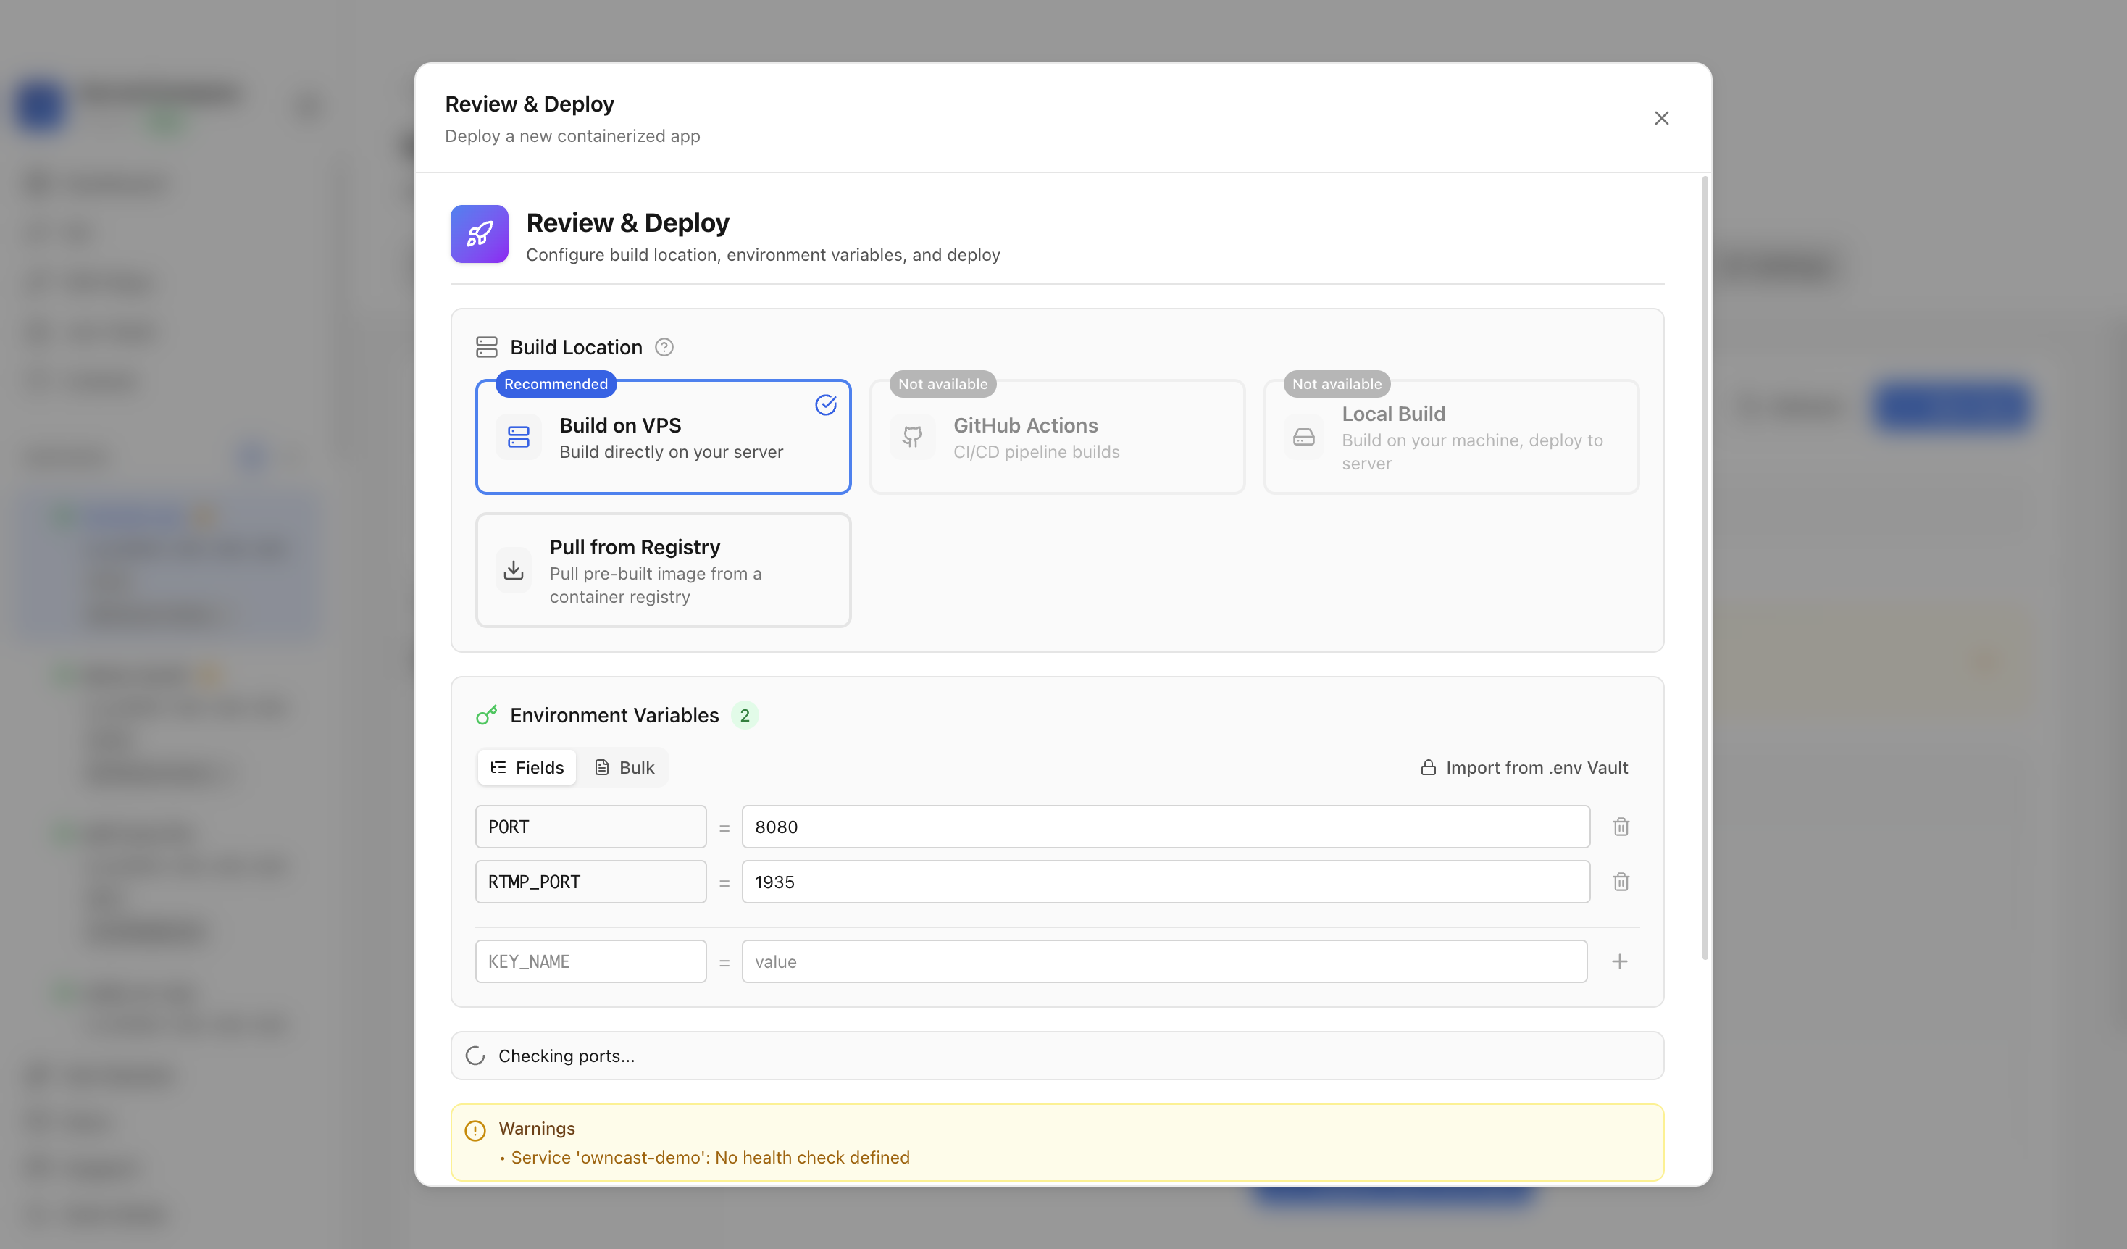Delete the RTMP_PORT variable

1621,882
